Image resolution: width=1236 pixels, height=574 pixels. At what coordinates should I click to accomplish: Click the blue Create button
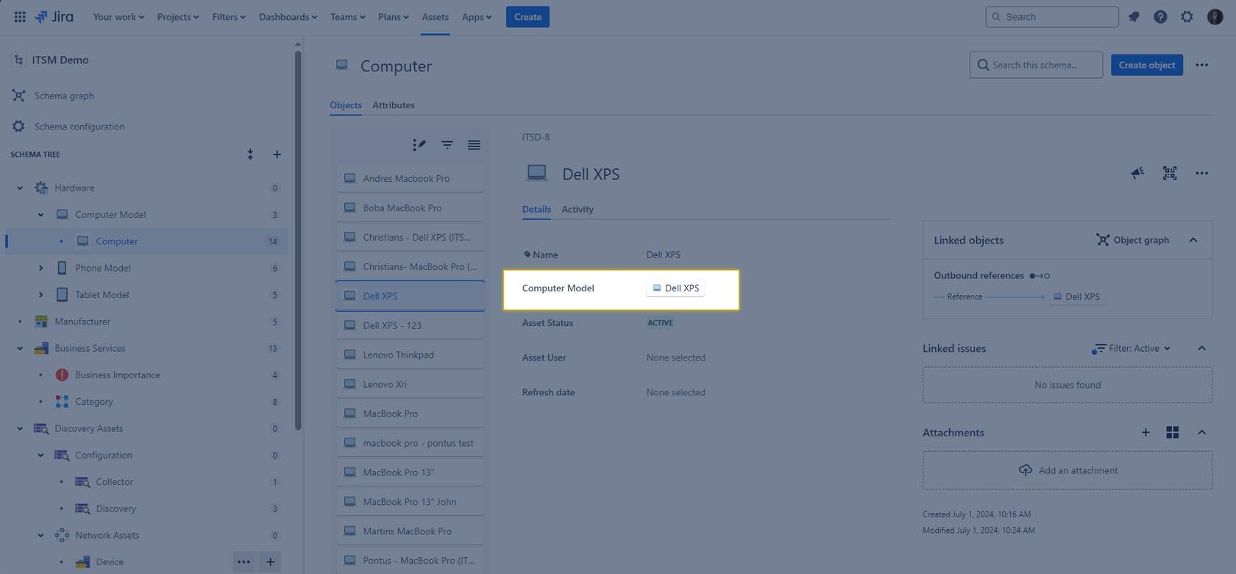point(528,16)
